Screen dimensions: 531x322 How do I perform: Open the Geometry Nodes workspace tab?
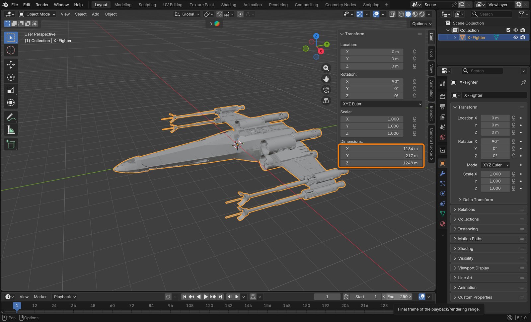341,5
